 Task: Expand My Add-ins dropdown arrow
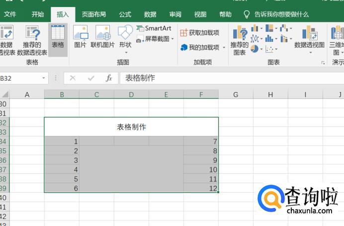point(224,47)
